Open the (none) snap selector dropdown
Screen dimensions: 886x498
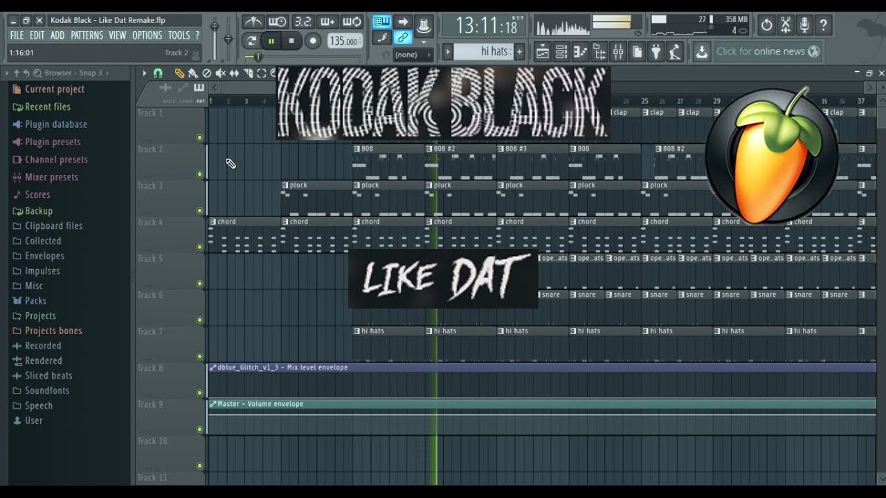[x=413, y=55]
